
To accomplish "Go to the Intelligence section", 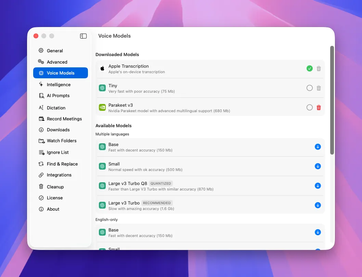I will (x=61, y=84).
